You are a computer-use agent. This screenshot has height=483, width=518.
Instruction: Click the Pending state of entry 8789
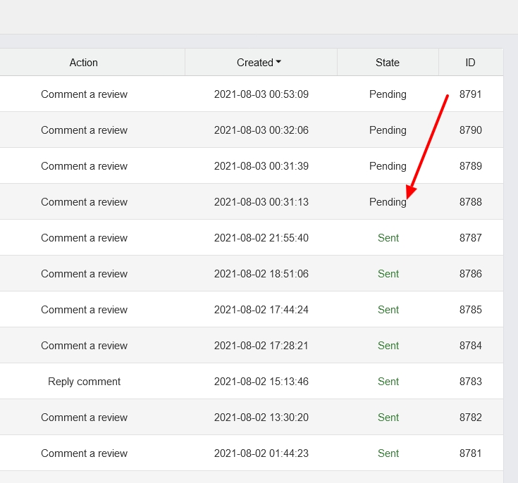tap(388, 166)
